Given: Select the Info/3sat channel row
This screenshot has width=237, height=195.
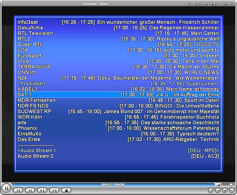Looking at the screenshot, I should coord(118,22).
